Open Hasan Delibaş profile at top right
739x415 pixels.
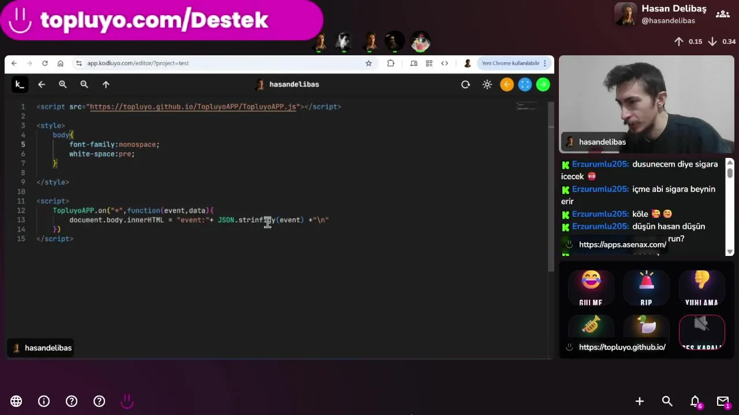click(660, 14)
